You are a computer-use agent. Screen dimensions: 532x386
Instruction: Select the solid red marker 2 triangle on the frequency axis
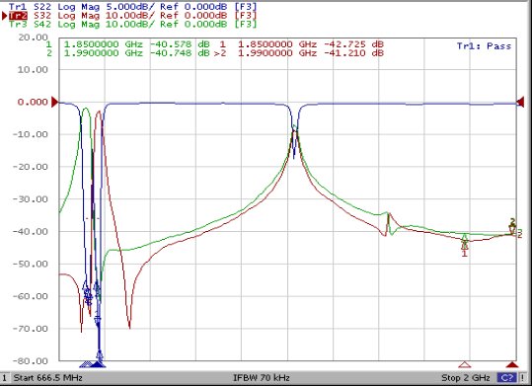512,364
